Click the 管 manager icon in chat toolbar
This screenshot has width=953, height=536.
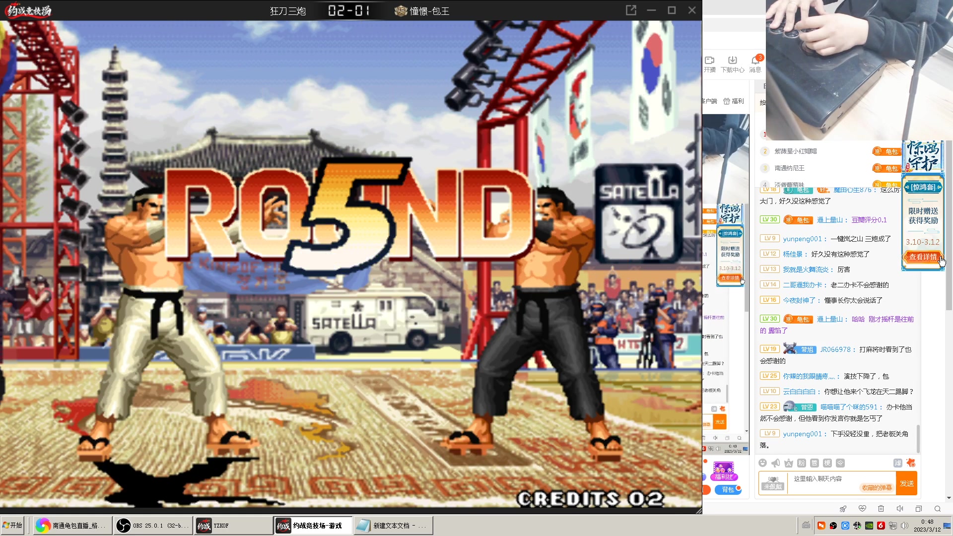point(815,463)
